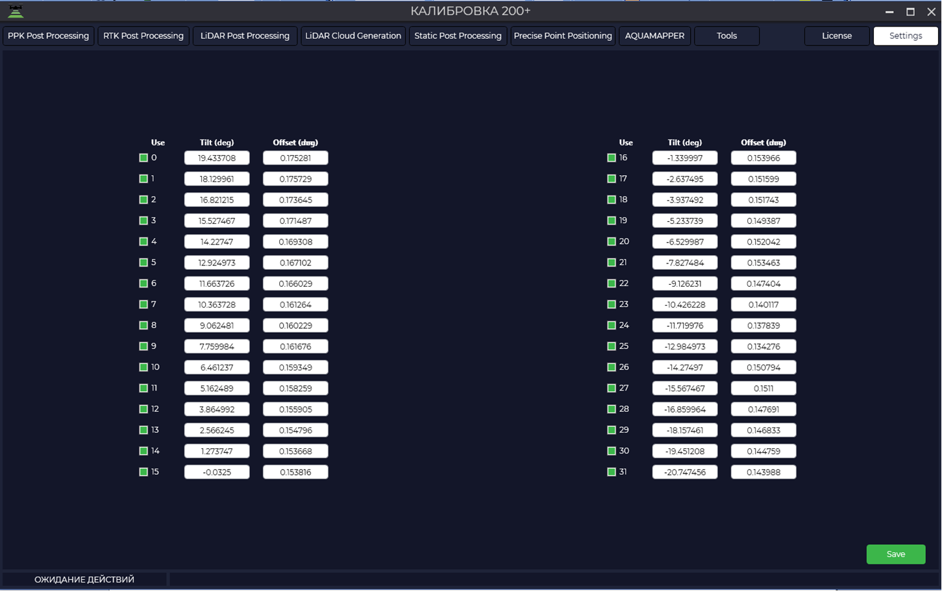Edit Tilt field showing -20.747456
942x591 pixels.
point(685,472)
